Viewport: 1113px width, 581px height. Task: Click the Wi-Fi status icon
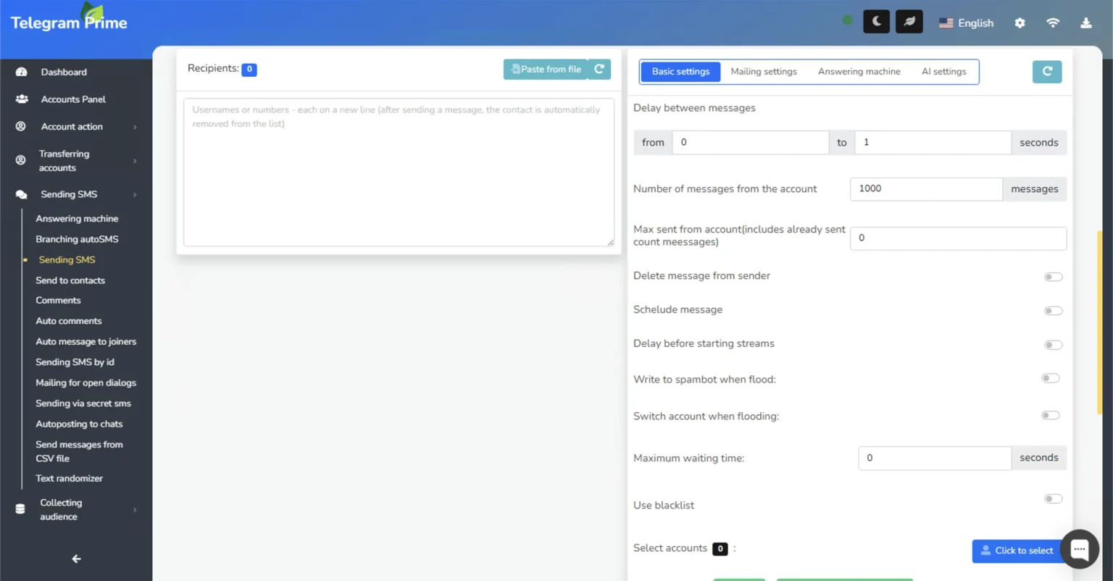coord(1053,22)
